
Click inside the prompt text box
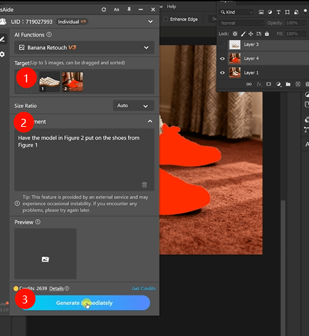[84, 160]
